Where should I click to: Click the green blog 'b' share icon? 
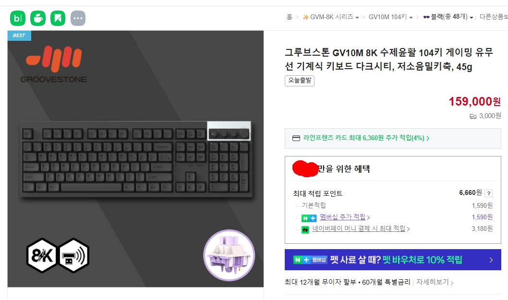(18, 18)
